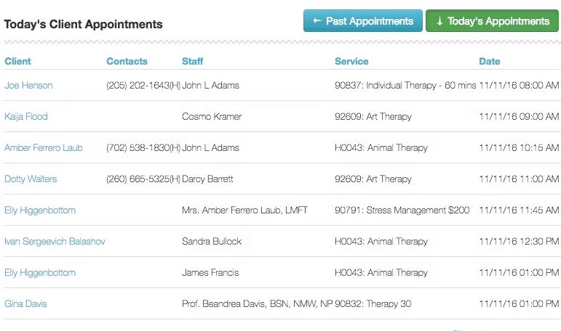561x331 pixels.
Task: Click Dotty Walters' phone number (260) 665-5325
Action: click(143, 179)
